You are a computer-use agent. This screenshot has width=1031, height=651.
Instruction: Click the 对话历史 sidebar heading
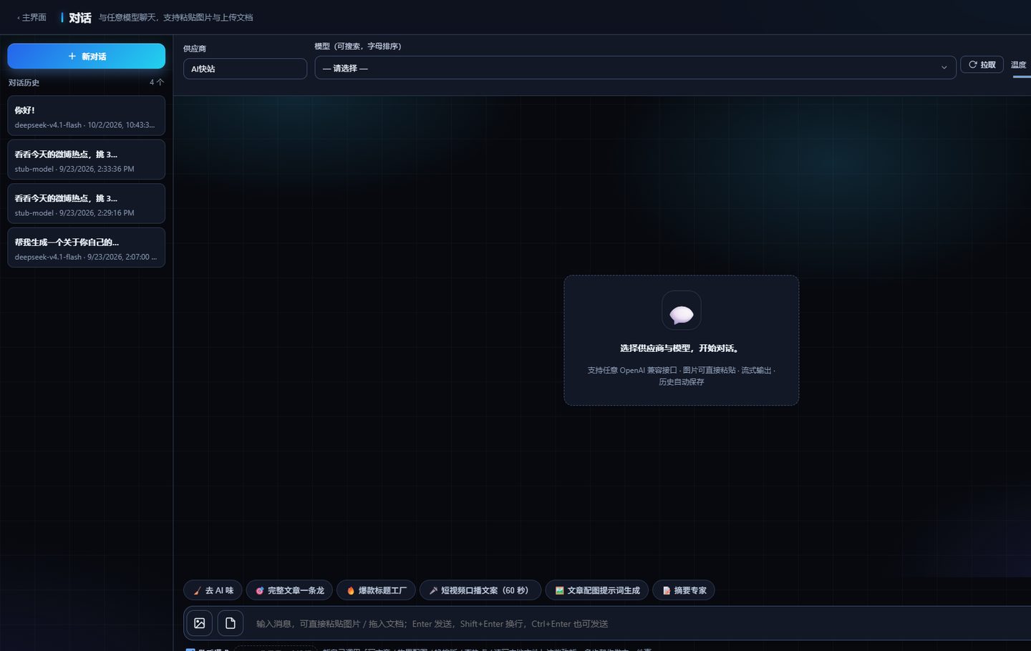coord(24,83)
